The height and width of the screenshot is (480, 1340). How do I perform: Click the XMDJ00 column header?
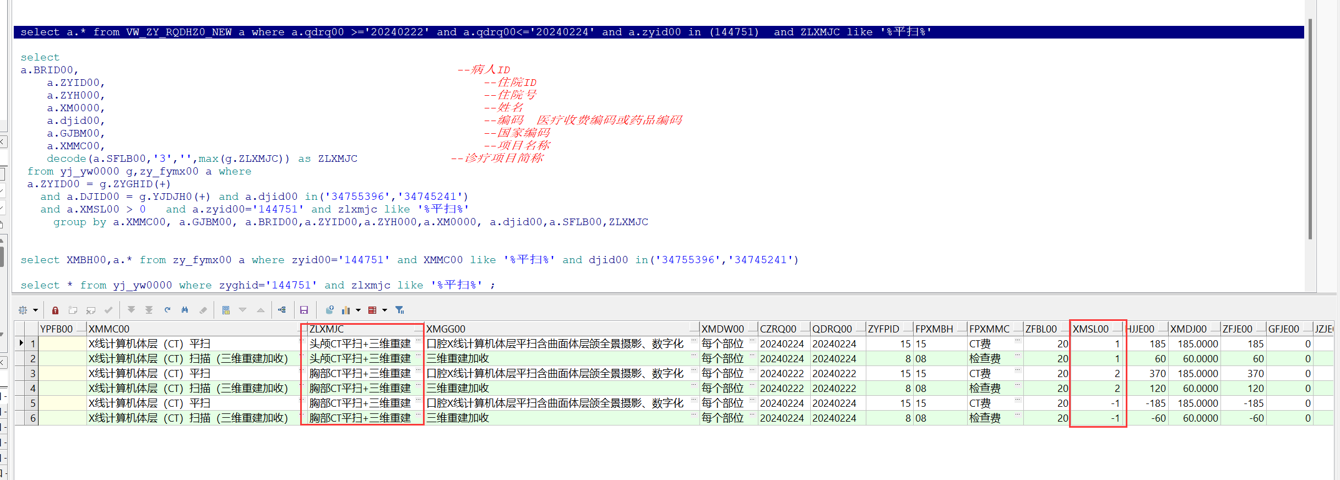click(x=1193, y=329)
